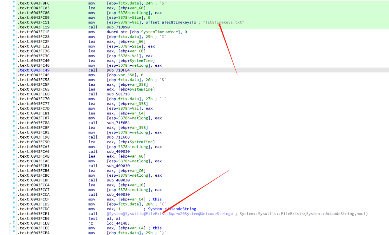This screenshot has width=389, height=235.
Task: Click the "this" comment at 0043FCCF
Action: 157,199
